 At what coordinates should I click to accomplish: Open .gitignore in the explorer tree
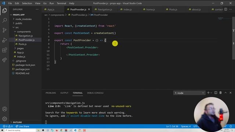pyautogui.click(x=21, y=61)
